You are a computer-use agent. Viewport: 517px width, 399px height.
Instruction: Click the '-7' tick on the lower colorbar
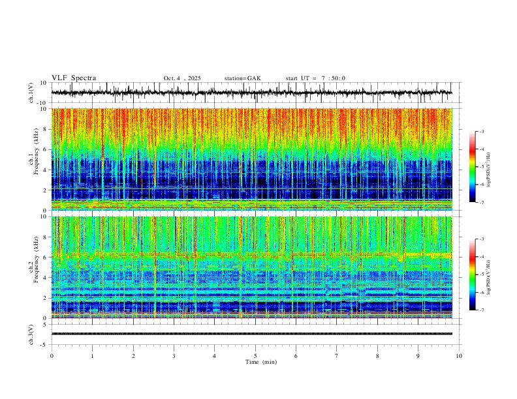click(482, 310)
